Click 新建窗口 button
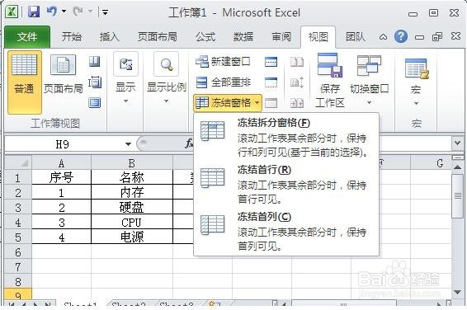The height and width of the screenshot is (310, 467). pyautogui.click(x=223, y=62)
